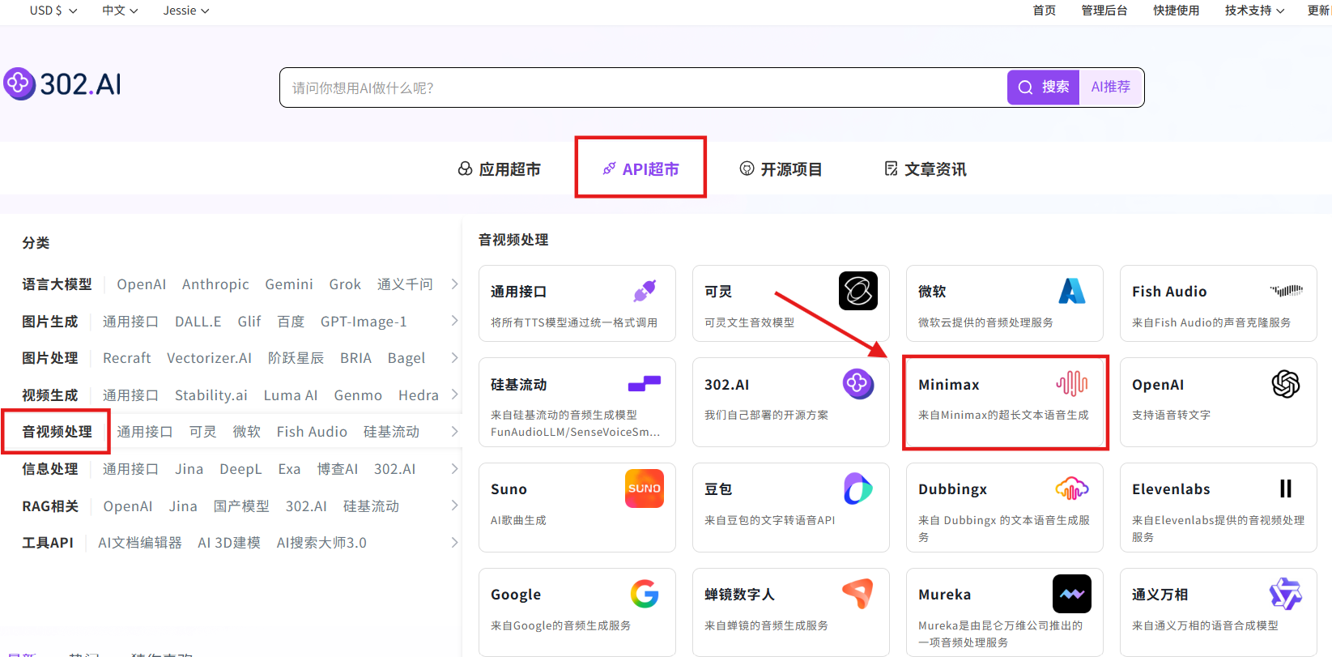Image resolution: width=1332 pixels, height=657 pixels.
Task: Open the USD $ currency dropdown
Action: [53, 11]
